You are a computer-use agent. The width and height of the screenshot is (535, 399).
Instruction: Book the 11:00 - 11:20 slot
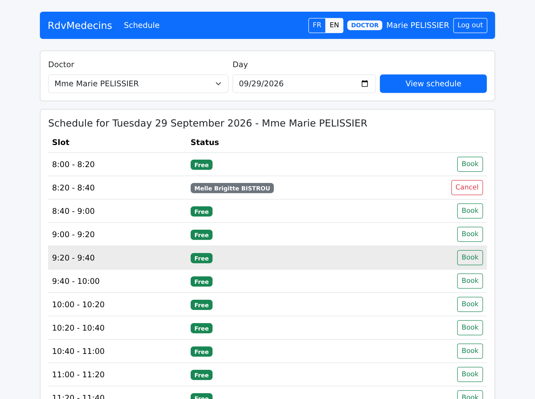click(x=470, y=374)
